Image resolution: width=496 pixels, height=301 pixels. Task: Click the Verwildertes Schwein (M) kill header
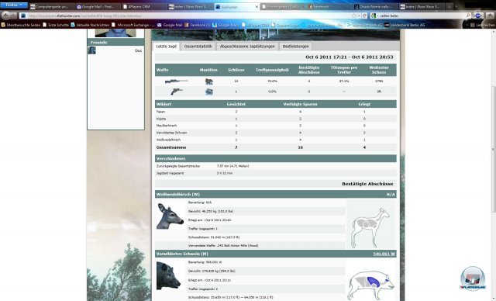[276, 254]
